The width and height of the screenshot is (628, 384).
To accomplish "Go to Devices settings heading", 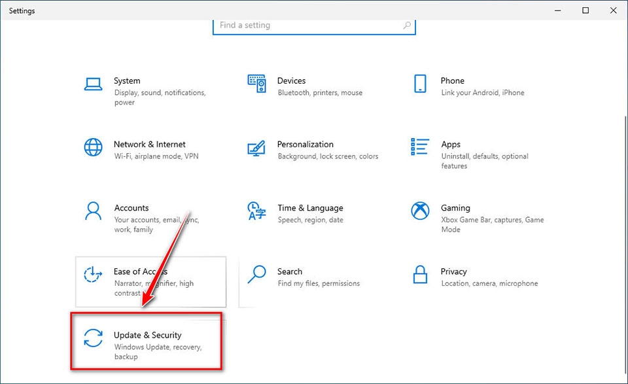I will pos(291,80).
